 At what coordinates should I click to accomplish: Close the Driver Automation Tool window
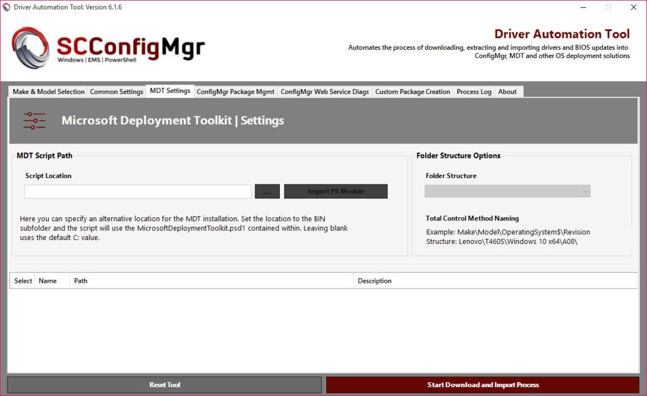tap(633, 8)
